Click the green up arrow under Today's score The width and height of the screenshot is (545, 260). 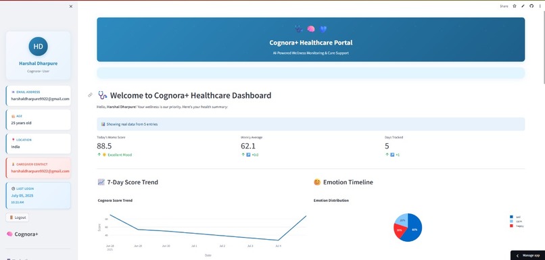click(99, 155)
